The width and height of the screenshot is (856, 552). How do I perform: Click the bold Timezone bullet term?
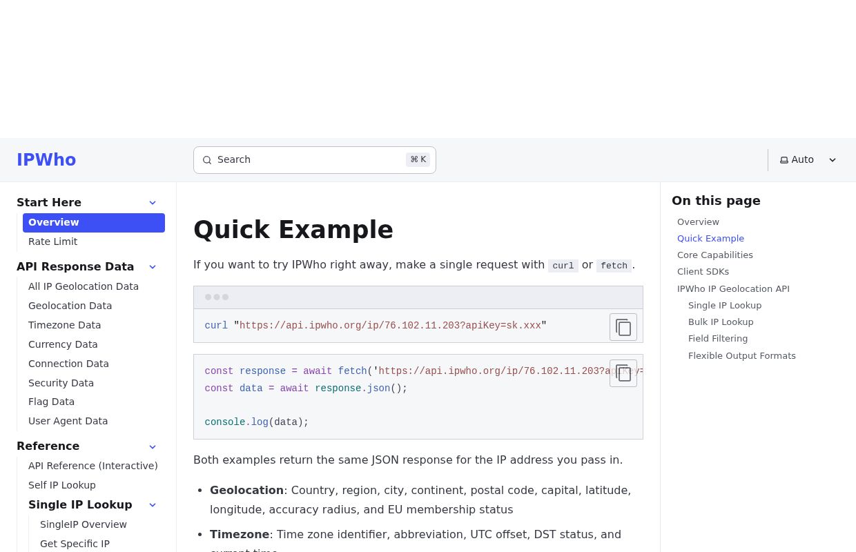point(240,535)
